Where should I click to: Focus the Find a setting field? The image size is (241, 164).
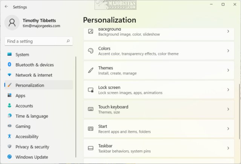click(38, 41)
